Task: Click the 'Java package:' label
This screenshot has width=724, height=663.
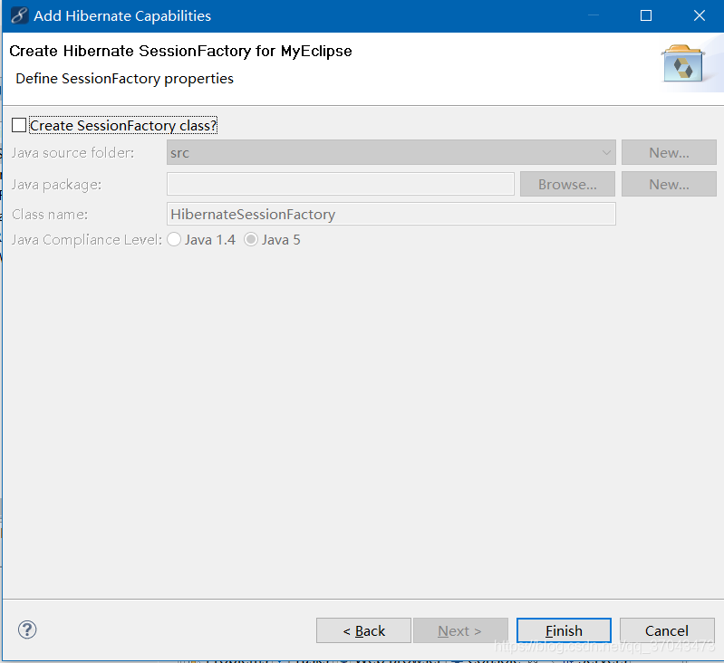Action: point(56,185)
